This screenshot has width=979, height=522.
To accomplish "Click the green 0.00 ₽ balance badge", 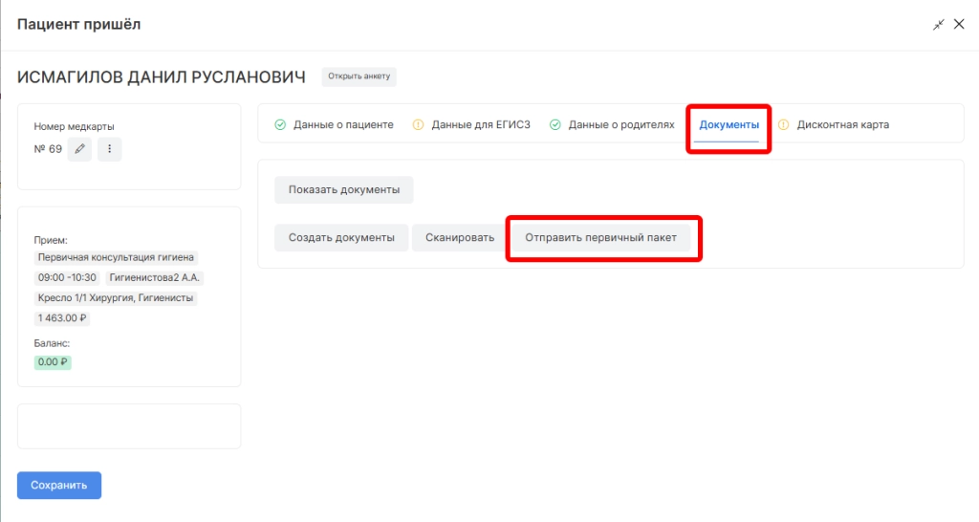I will pos(54,362).
